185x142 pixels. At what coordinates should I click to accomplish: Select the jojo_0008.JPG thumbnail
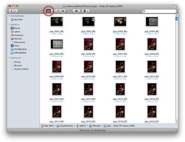tap(152, 44)
